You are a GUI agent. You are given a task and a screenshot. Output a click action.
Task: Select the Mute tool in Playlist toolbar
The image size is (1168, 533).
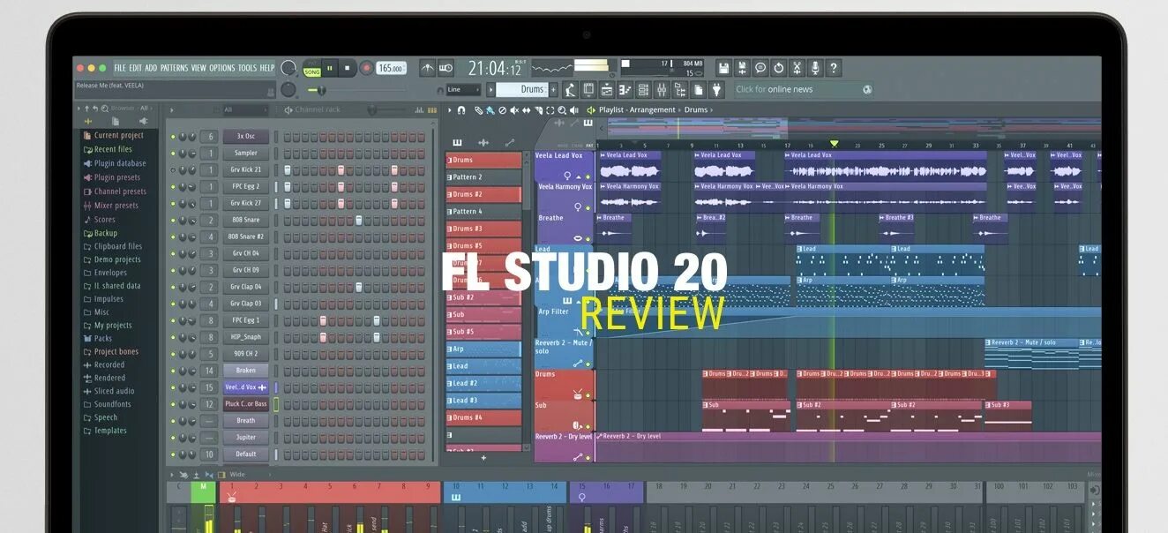tap(515, 110)
